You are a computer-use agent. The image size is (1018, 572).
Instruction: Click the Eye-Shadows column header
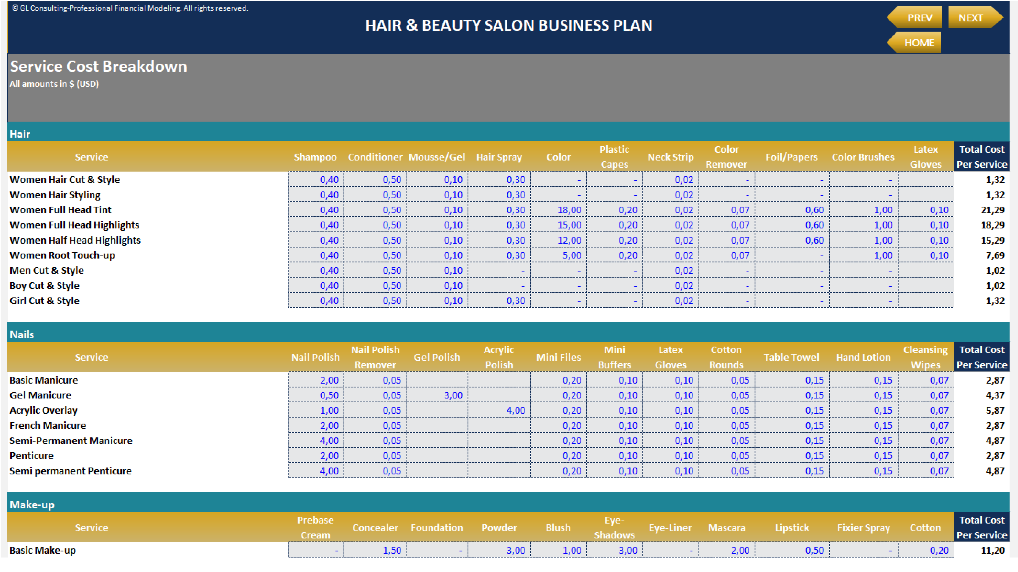tap(615, 527)
